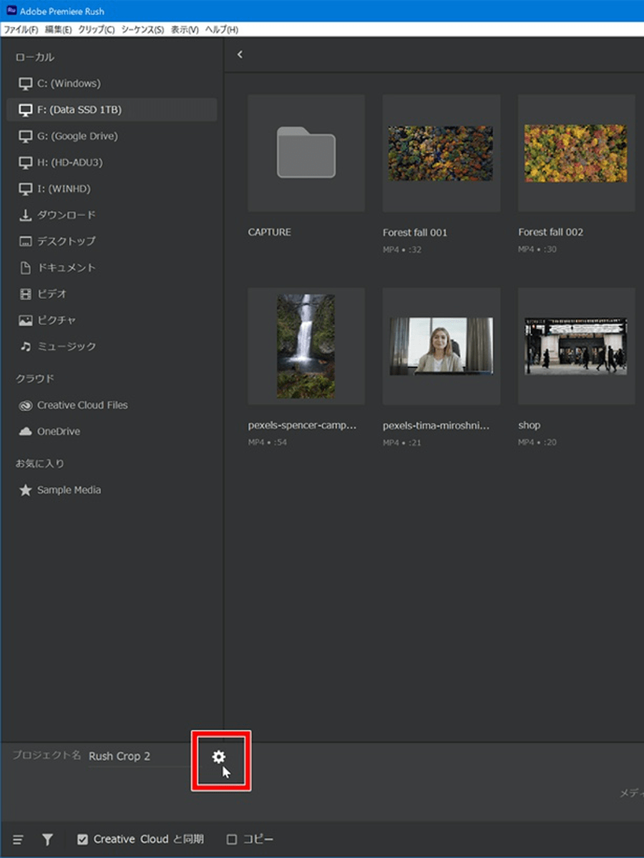
Task: Click the CAPTURE folder name
Action: 270,232
